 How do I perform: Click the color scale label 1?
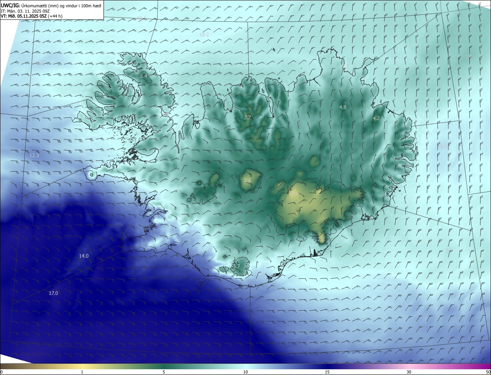click(x=82, y=372)
